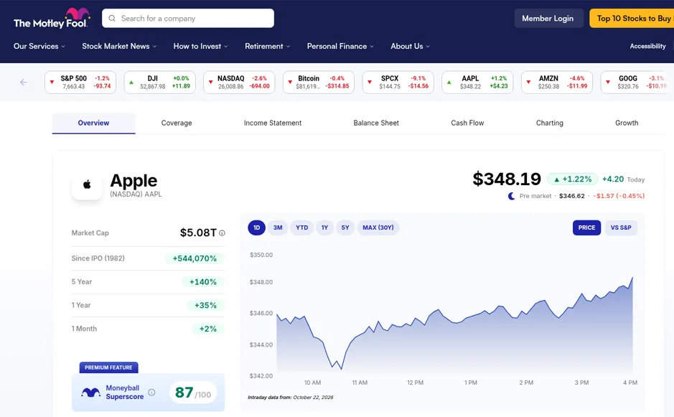Click the pre market moon icon
This screenshot has width=674, height=417.
[x=512, y=196]
